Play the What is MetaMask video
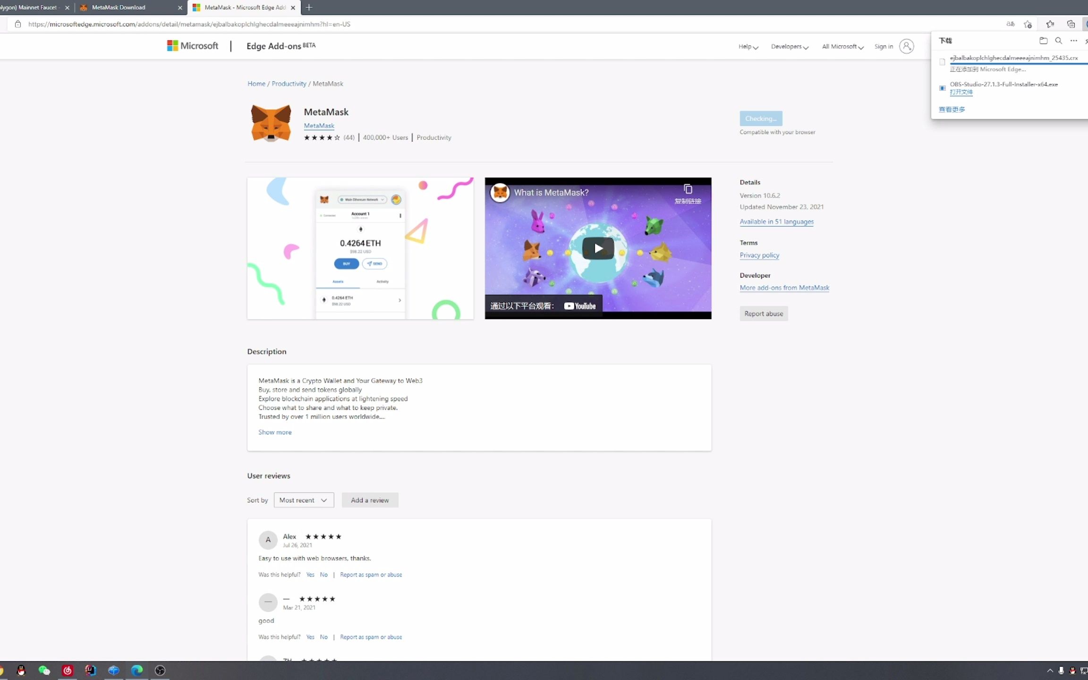Viewport: 1088px width, 680px height. (x=598, y=248)
